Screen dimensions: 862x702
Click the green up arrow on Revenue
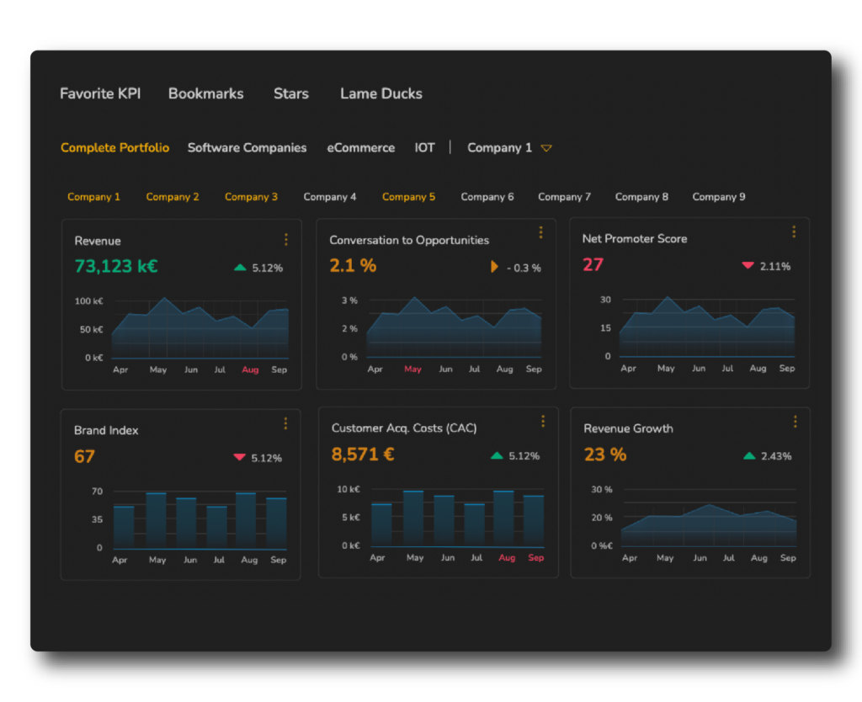tap(240, 268)
